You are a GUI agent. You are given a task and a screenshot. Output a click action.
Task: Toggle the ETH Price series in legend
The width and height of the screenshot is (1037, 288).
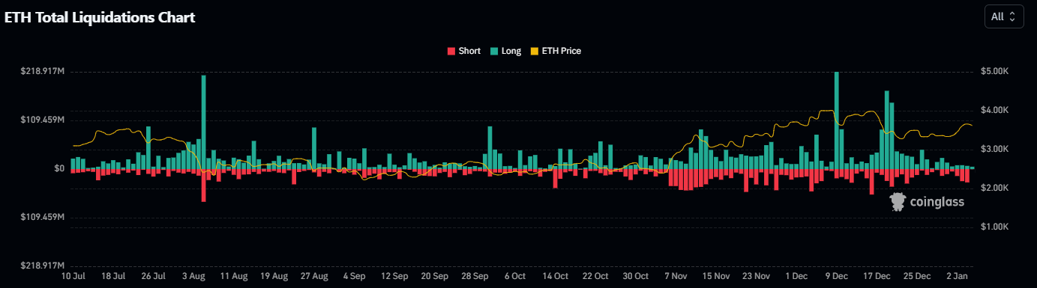click(556, 51)
